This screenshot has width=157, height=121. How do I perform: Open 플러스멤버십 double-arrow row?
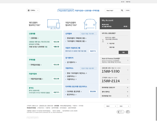[115, 92]
